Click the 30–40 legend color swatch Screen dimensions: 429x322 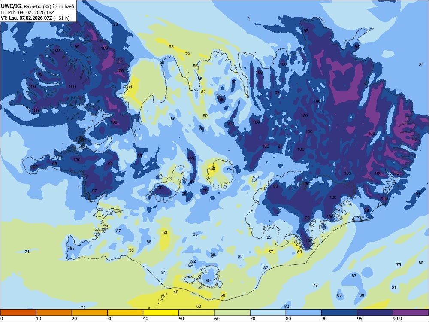coord(125,313)
